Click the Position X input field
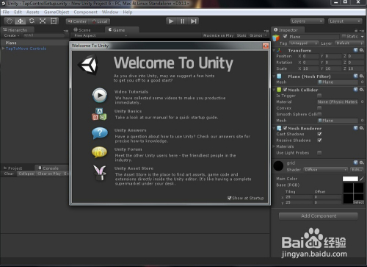The image size is (367, 267). (310, 56)
